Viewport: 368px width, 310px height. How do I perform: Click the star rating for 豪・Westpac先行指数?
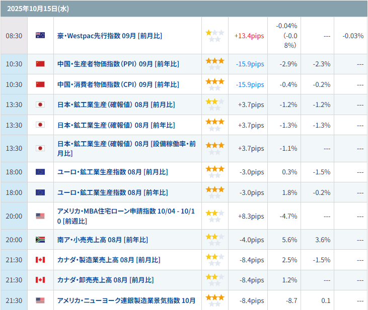click(215, 36)
